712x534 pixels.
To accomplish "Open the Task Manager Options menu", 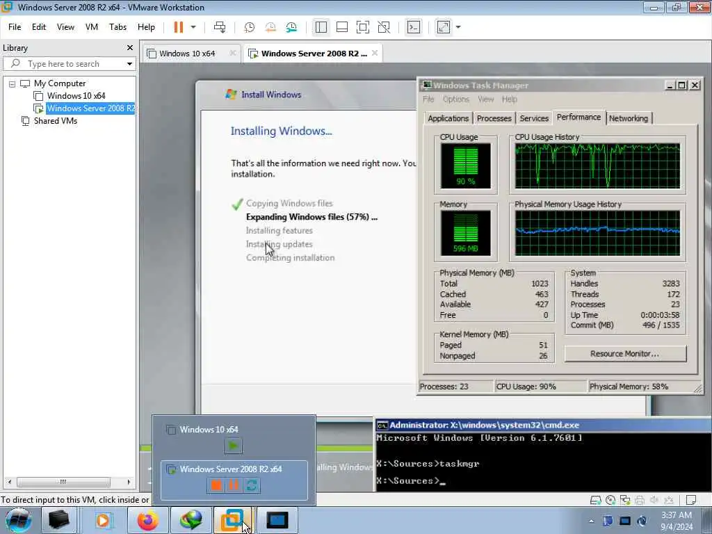I will [x=456, y=99].
